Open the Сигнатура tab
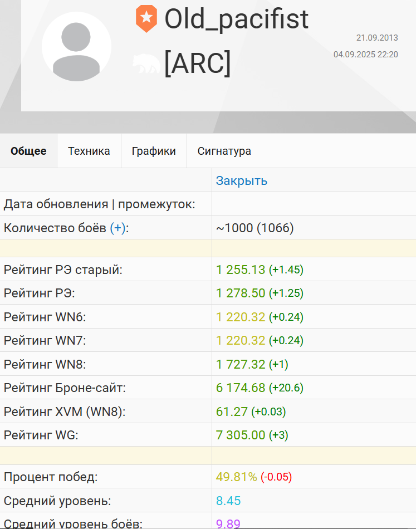Image resolution: width=416 pixels, height=529 pixels. 224,151
